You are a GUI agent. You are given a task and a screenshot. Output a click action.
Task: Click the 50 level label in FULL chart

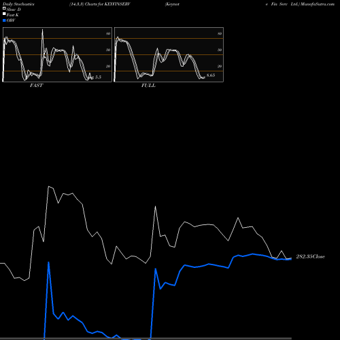pos(220,50)
